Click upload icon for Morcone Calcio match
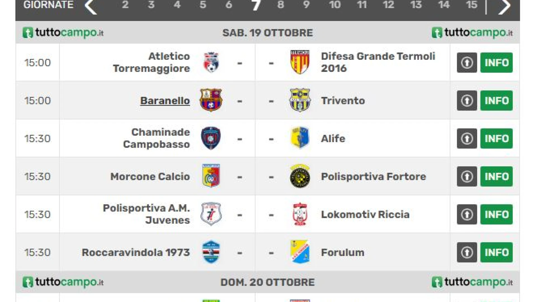 click(x=467, y=176)
